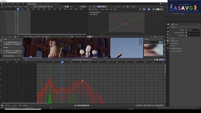The height and width of the screenshot is (113, 201).
Task: Open the File menu
Action: 5,4
